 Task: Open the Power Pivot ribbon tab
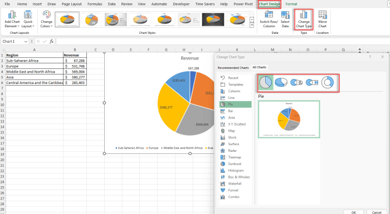[x=243, y=4]
